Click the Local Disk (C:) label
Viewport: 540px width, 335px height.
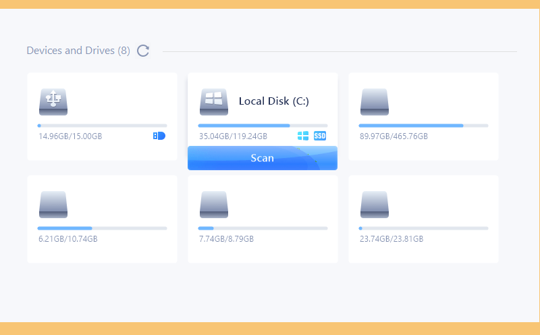[x=274, y=101]
